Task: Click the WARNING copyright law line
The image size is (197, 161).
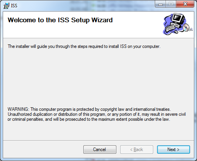Action: pos(89,109)
